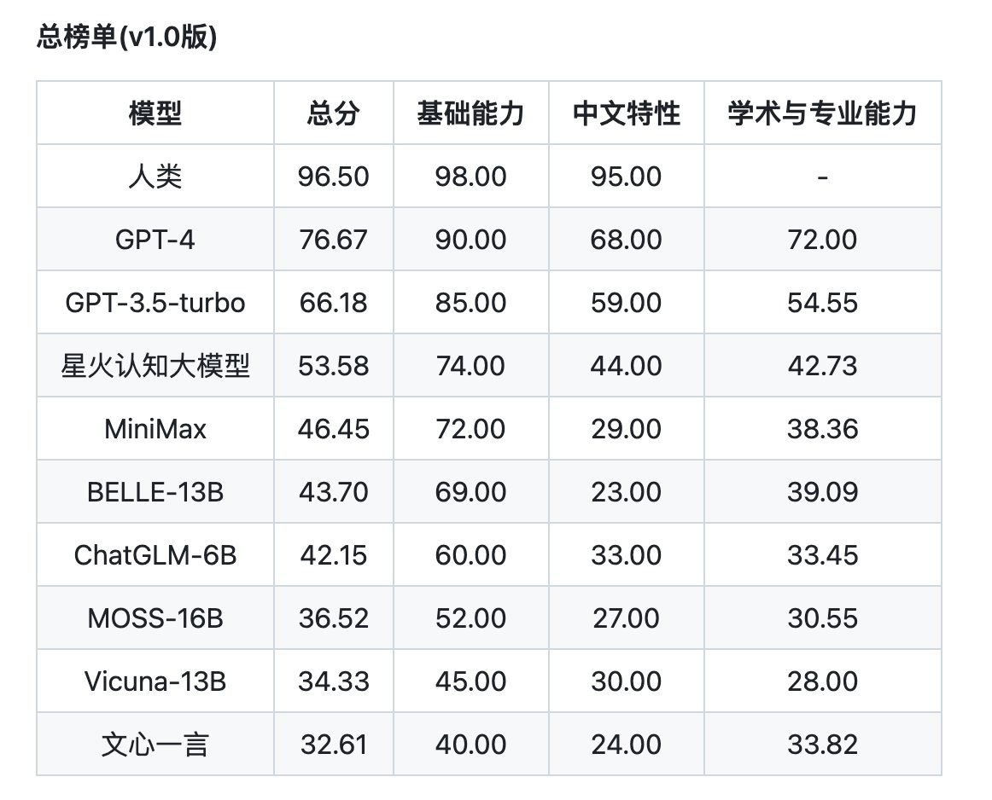The height and width of the screenshot is (800, 992).
Task: Select the ChatGLM-6B model name
Action: pyautogui.click(x=155, y=555)
